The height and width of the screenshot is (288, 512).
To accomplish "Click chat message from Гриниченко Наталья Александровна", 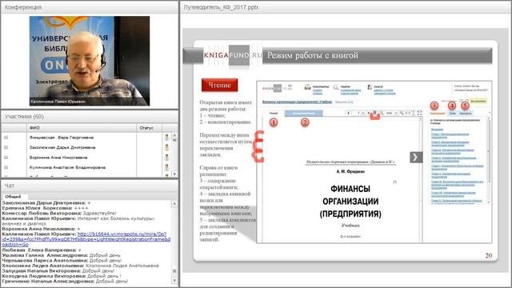I will (65, 281).
